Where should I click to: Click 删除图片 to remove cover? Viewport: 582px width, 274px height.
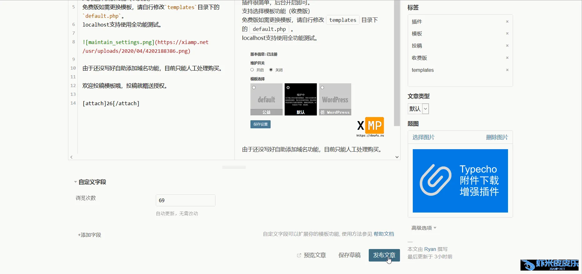click(x=497, y=137)
